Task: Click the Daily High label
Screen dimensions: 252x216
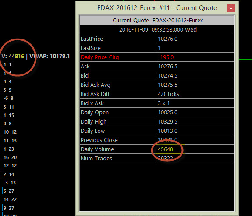Action: tap(93, 122)
